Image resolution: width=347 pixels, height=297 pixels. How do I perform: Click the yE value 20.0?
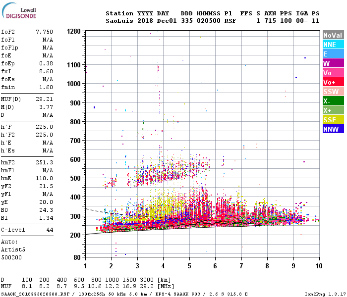click(46, 202)
